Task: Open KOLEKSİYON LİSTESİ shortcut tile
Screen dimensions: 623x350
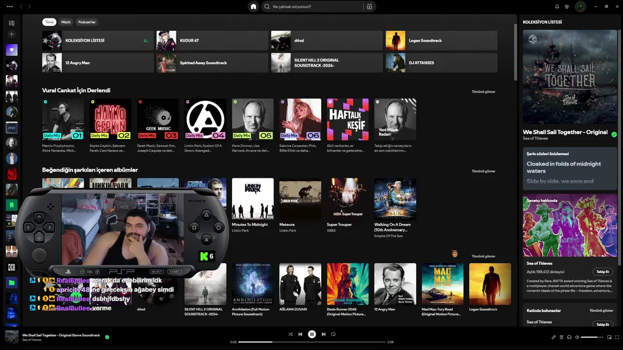Action: tap(98, 40)
